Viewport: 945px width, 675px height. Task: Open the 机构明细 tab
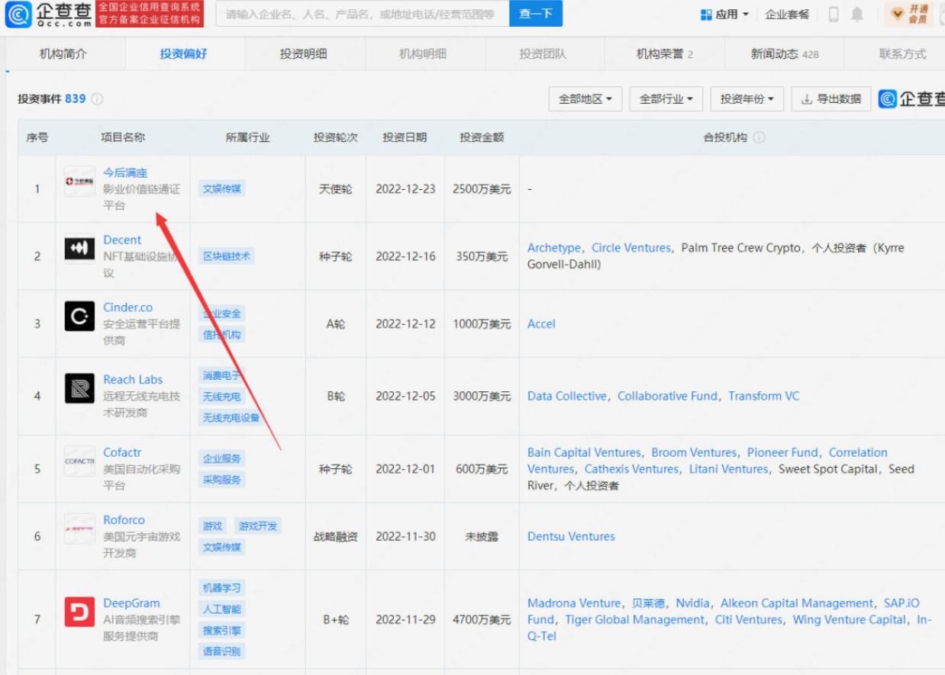tap(423, 54)
